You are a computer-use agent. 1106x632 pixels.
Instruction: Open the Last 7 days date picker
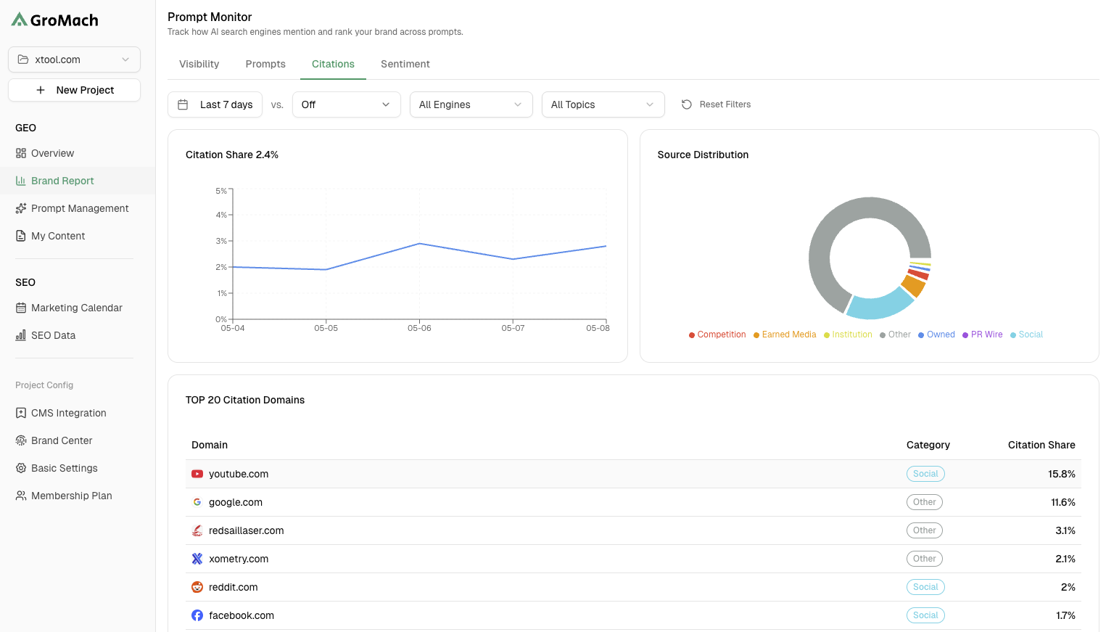point(216,104)
